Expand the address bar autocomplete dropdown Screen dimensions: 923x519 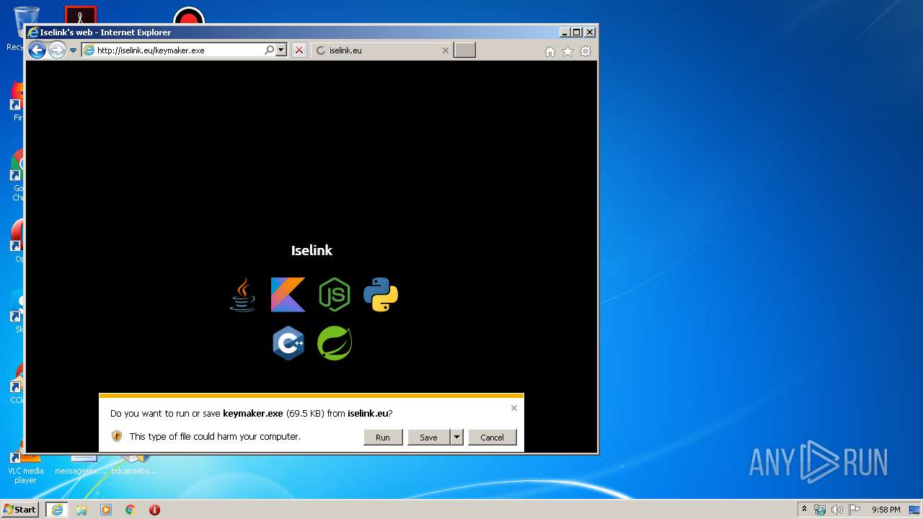[x=281, y=50]
